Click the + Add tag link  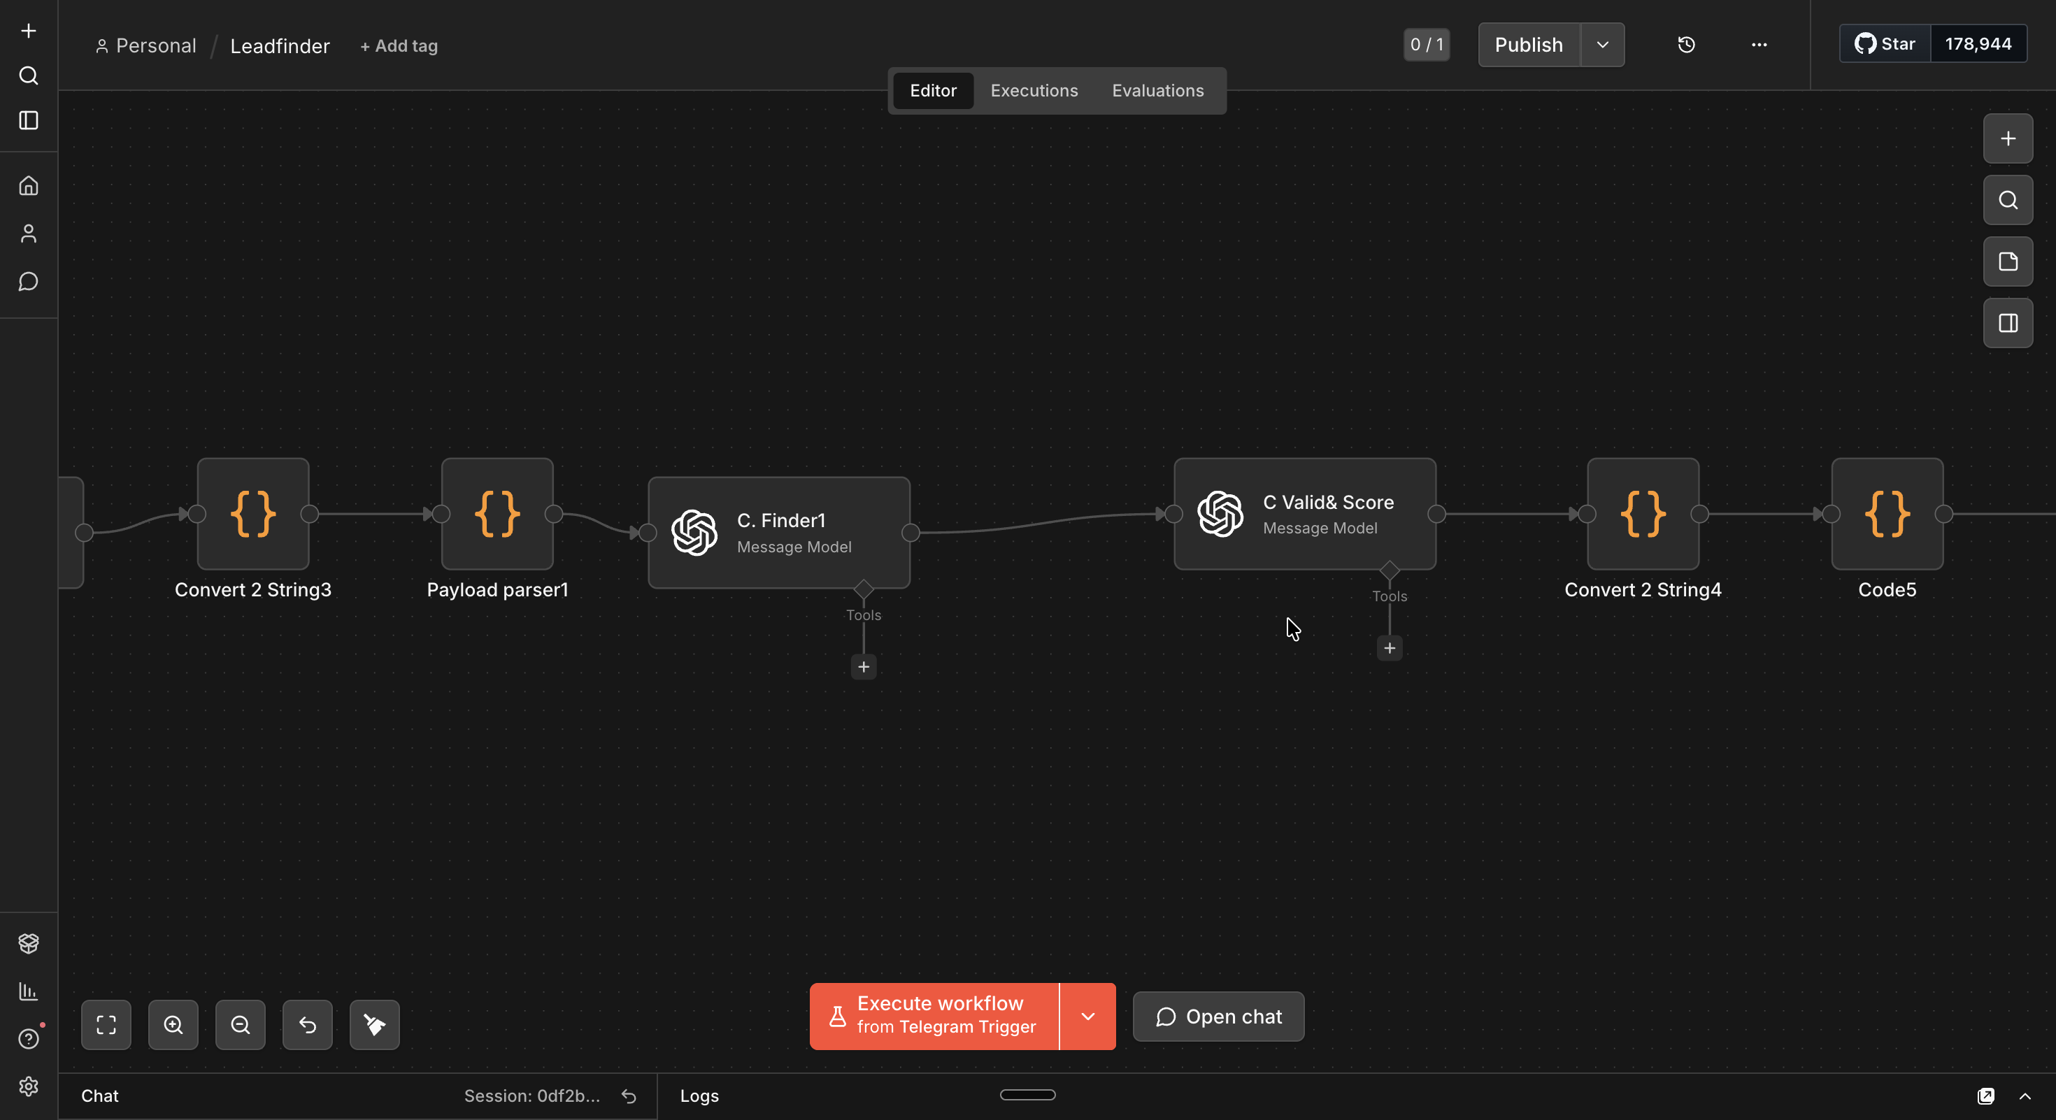[x=399, y=46]
